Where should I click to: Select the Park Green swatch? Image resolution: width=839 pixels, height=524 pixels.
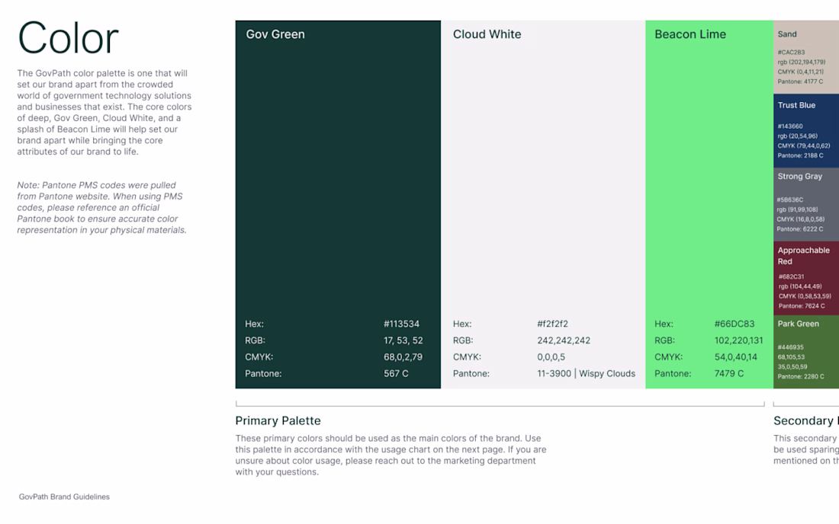[806, 351]
